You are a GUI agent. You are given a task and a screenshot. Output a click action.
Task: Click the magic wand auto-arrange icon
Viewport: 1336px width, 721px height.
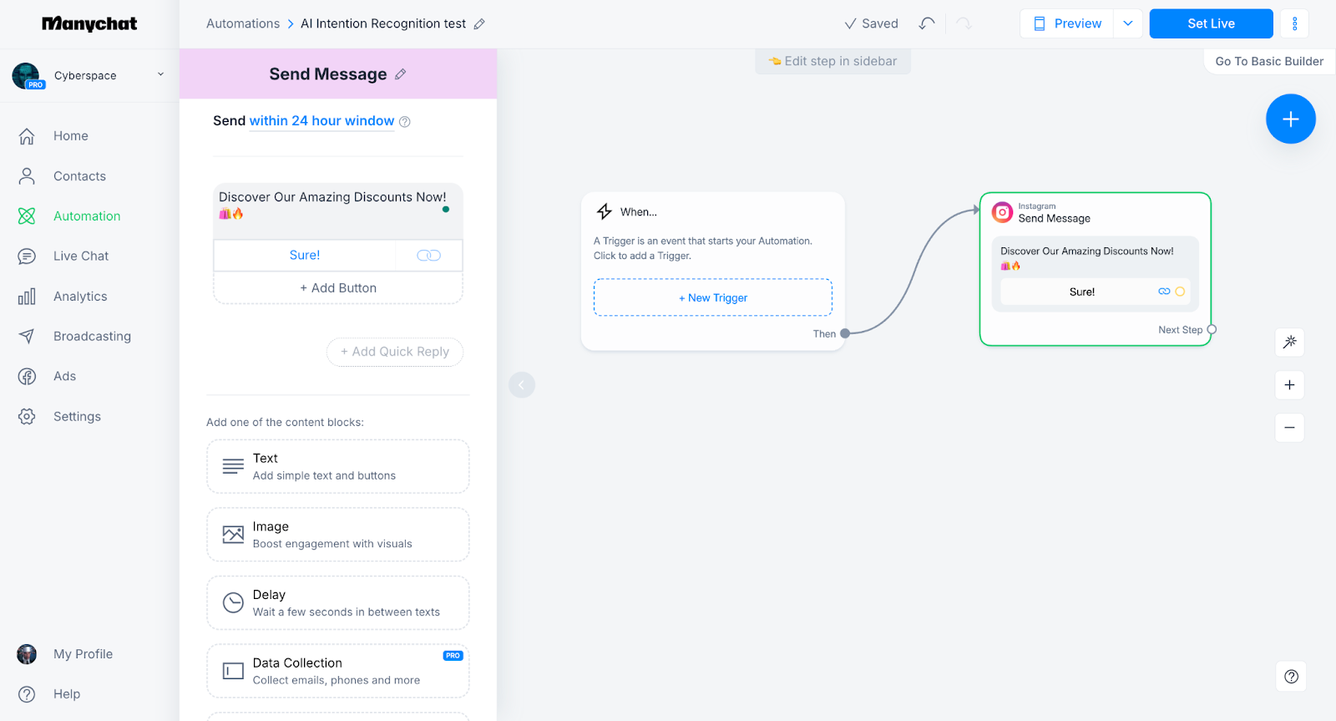click(1289, 342)
